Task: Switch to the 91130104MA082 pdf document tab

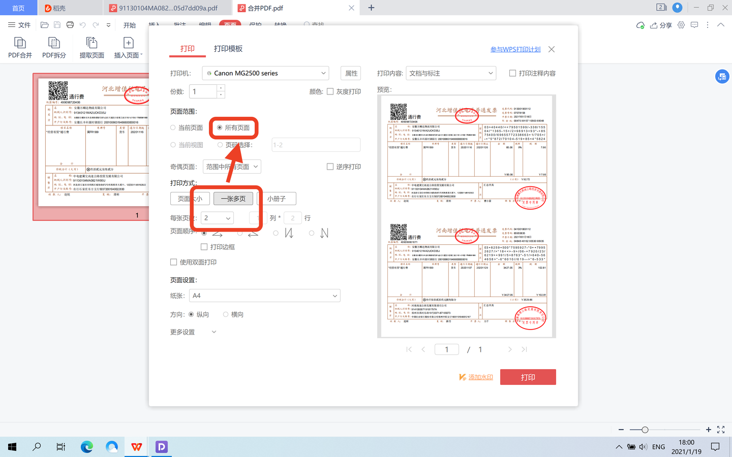Action: (168, 8)
